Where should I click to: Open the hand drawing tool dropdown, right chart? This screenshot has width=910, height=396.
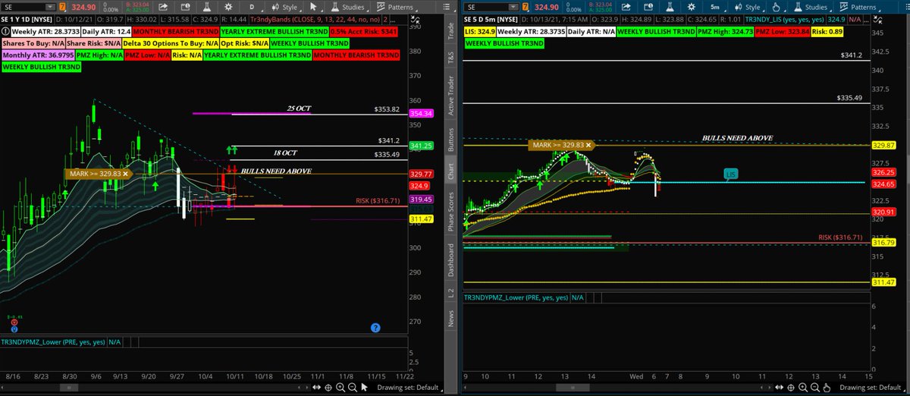tap(777, 7)
